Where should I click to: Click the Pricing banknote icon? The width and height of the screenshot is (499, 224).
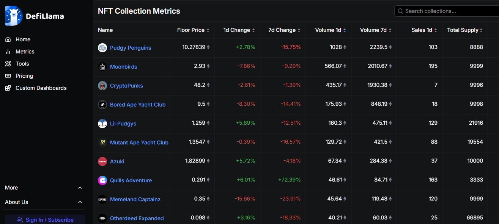point(8,76)
